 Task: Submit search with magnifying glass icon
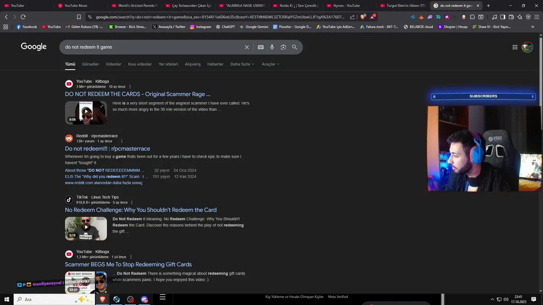294,47
